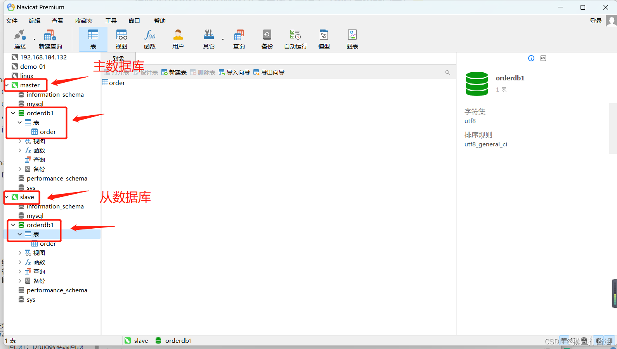Image resolution: width=617 pixels, height=349 pixels.
Task: Open the 文件 menu
Action: tap(12, 21)
